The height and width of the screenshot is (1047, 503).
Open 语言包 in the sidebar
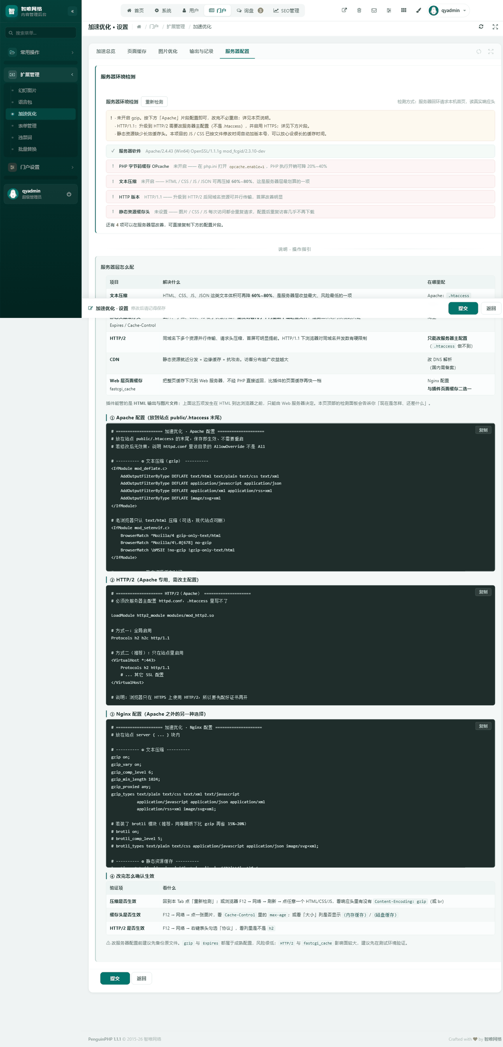tap(40, 103)
